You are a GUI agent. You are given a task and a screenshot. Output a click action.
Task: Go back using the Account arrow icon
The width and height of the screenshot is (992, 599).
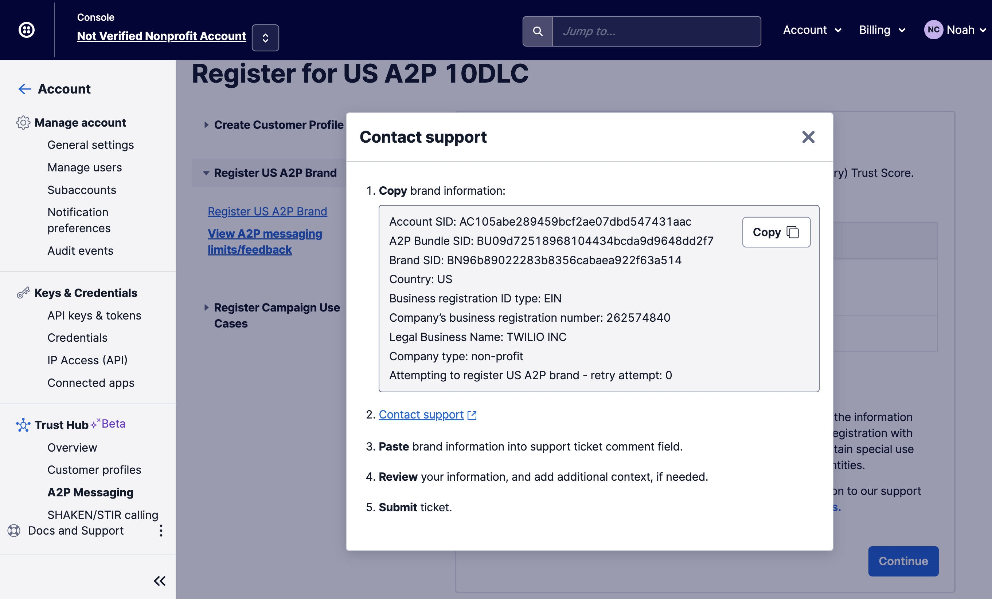click(x=25, y=89)
